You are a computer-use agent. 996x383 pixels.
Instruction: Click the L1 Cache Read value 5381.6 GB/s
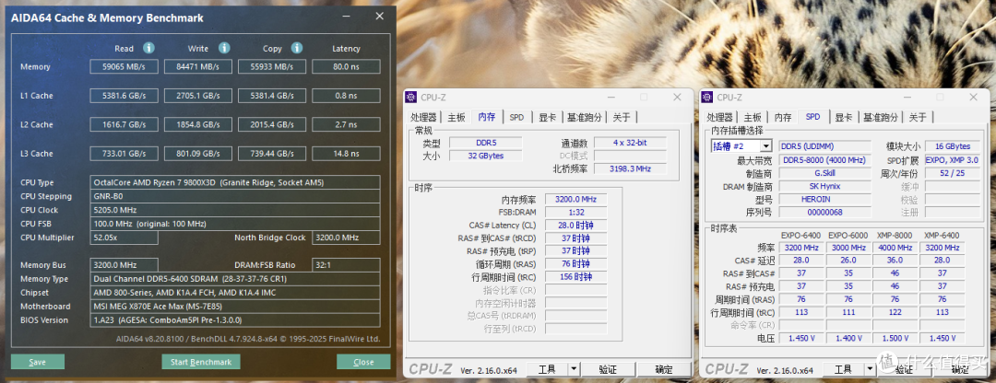[125, 96]
